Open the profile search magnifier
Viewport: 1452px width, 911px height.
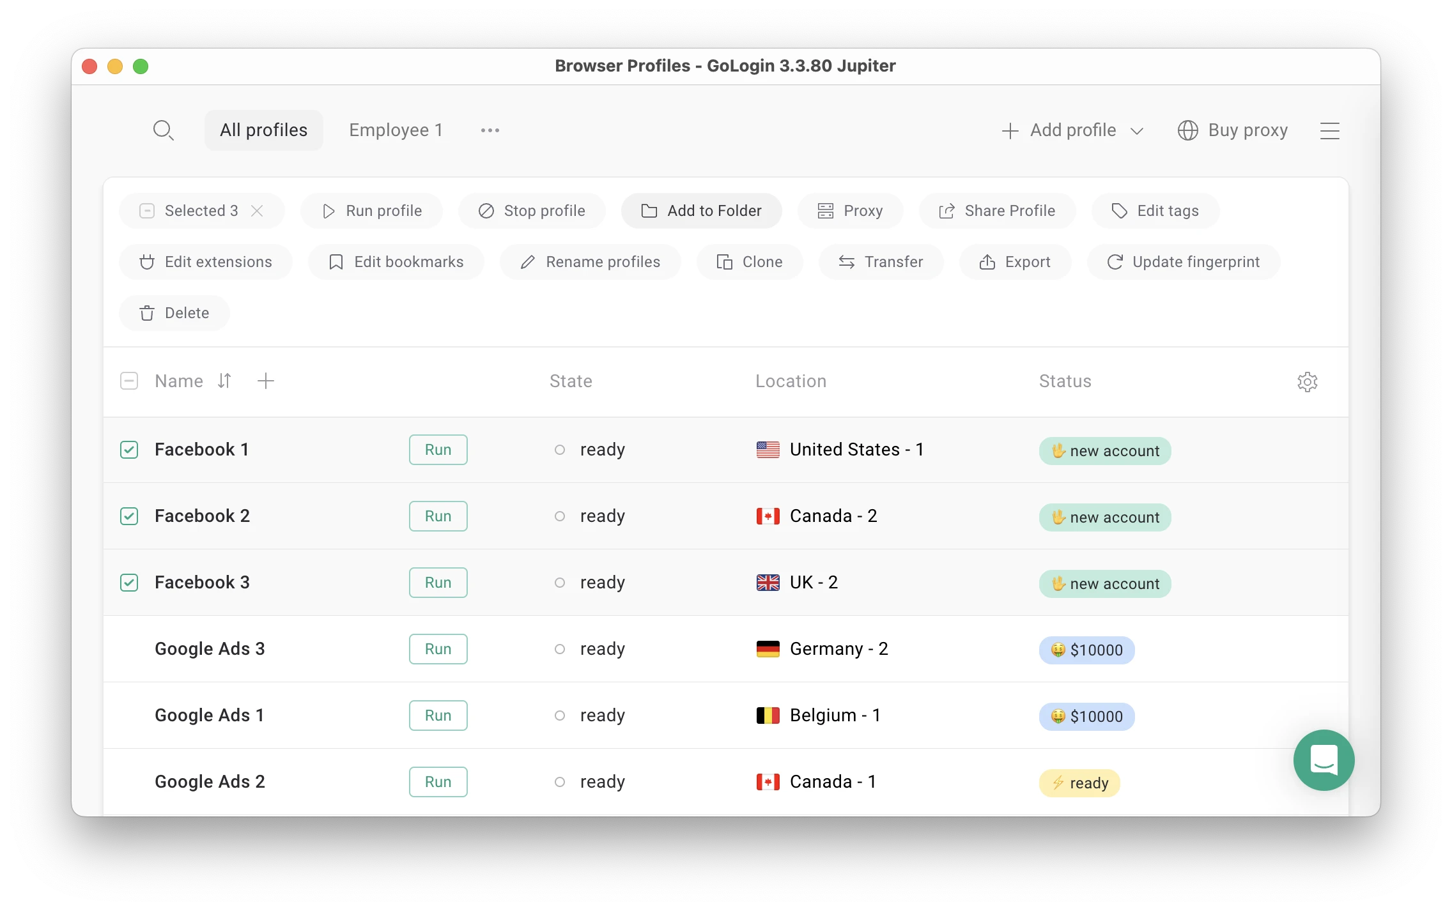164,130
